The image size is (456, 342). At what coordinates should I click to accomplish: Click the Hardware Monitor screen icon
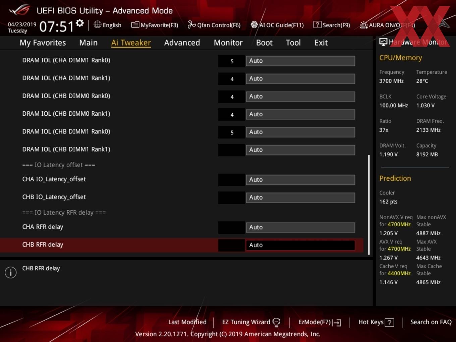(383, 42)
